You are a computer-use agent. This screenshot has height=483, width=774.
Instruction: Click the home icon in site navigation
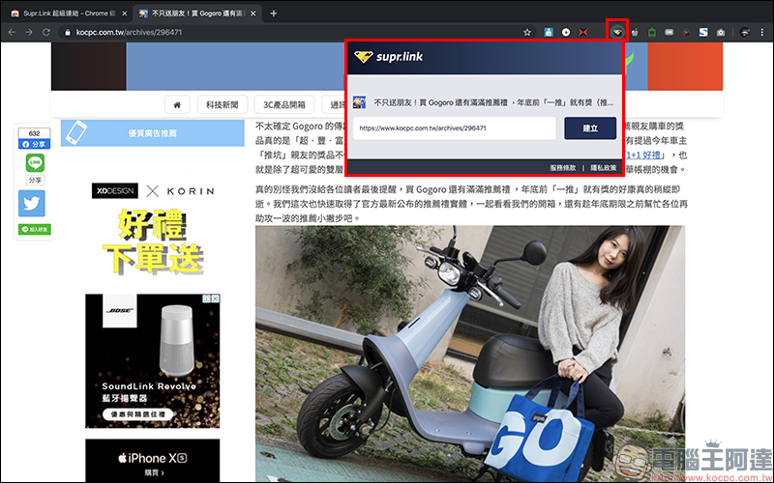pos(177,104)
